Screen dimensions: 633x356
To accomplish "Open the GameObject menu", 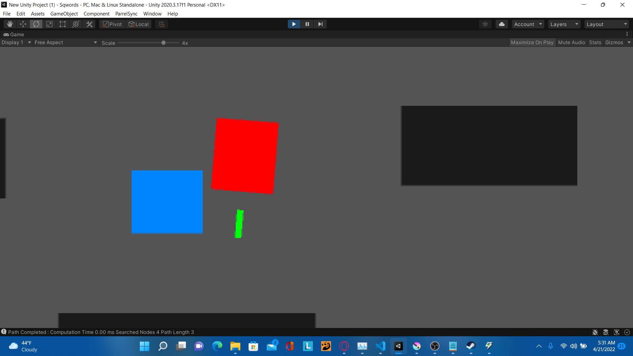I will [x=64, y=14].
